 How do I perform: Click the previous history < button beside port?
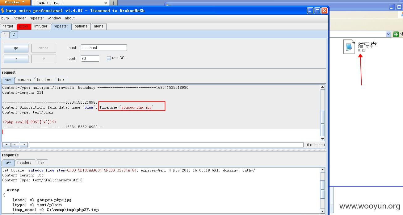point(16,59)
